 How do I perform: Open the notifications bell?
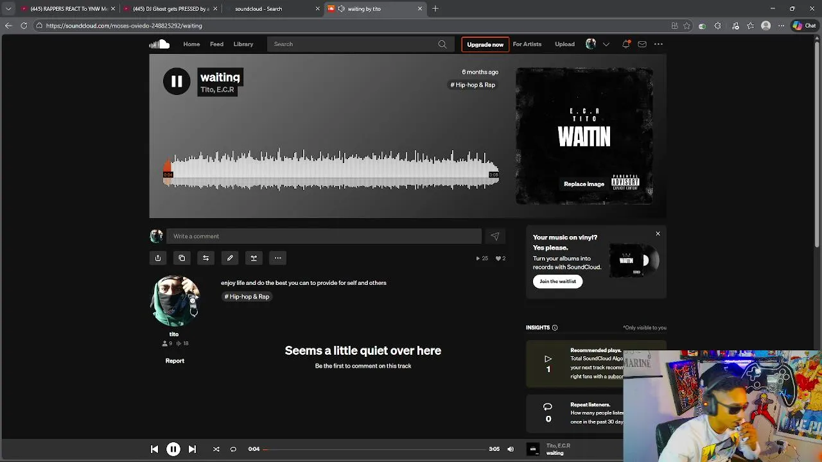coord(625,44)
